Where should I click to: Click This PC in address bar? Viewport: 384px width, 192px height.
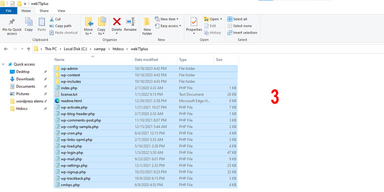tap(51, 49)
